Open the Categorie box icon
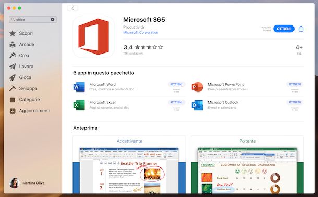Screen dimensions: 318x197 13,99
